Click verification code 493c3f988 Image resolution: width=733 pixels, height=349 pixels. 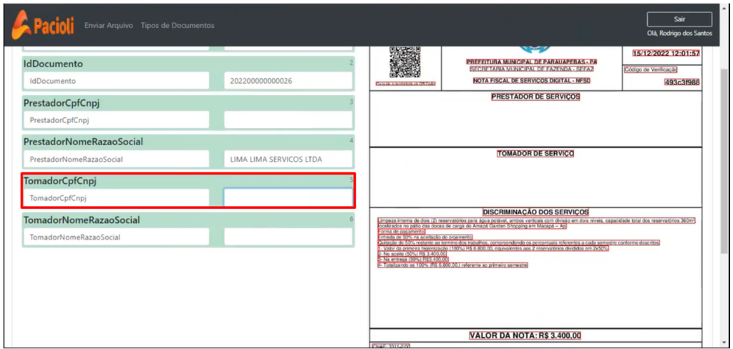(681, 82)
